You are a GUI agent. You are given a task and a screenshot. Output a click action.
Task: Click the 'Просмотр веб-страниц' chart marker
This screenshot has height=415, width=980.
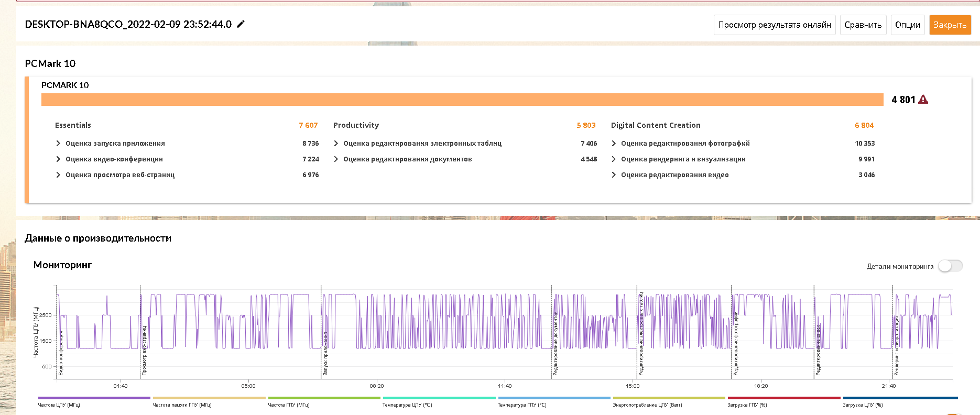(x=144, y=350)
